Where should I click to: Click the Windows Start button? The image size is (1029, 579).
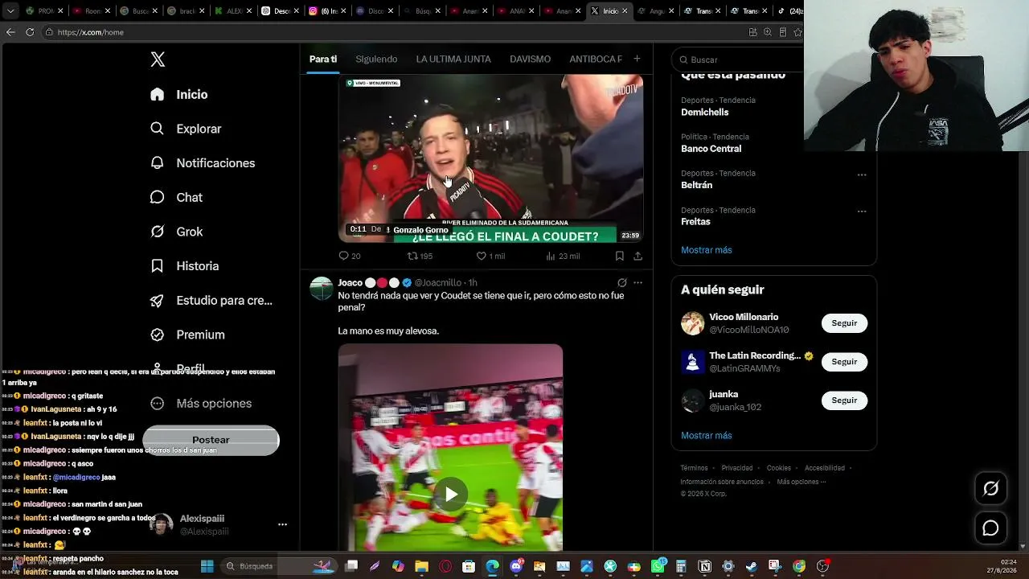tap(207, 566)
